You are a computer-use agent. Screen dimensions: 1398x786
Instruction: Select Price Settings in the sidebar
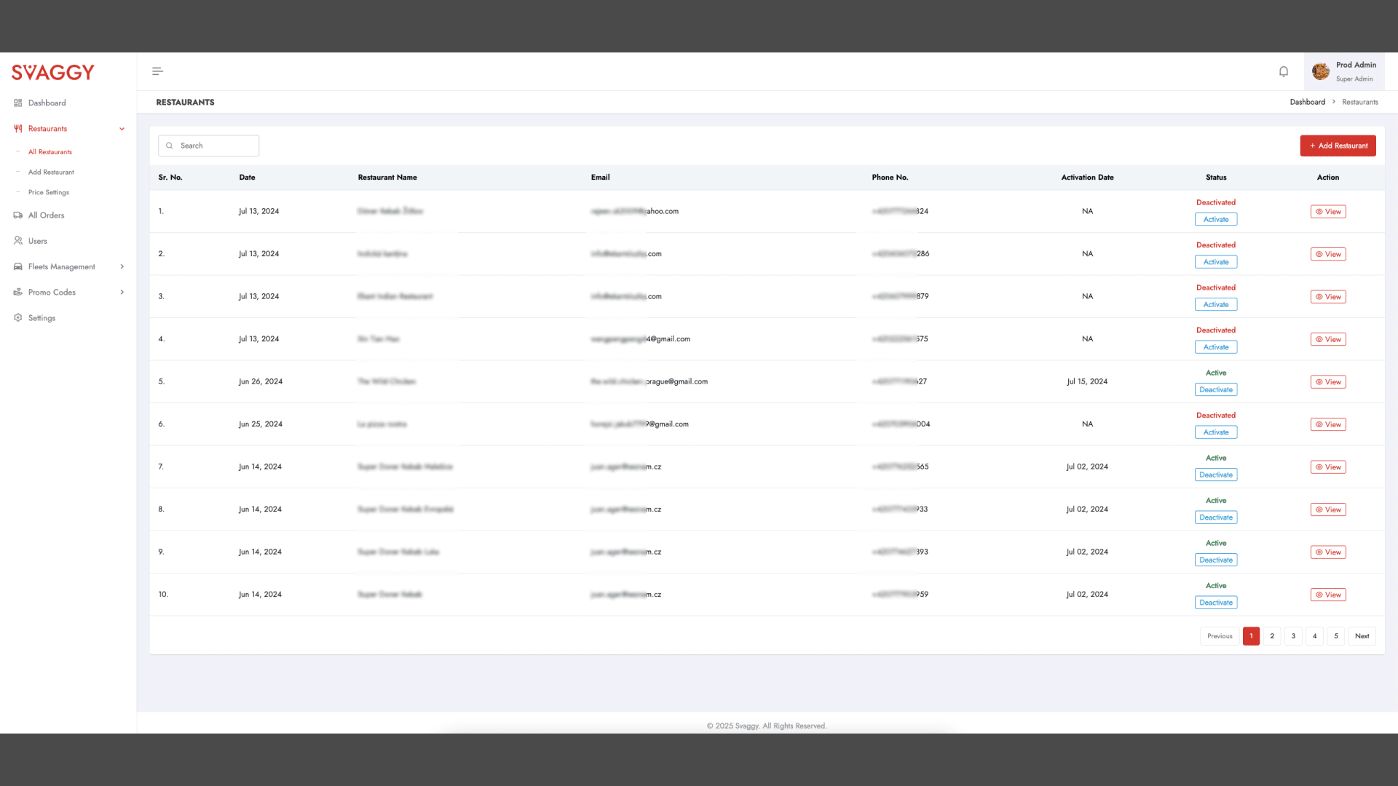pyautogui.click(x=48, y=192)
